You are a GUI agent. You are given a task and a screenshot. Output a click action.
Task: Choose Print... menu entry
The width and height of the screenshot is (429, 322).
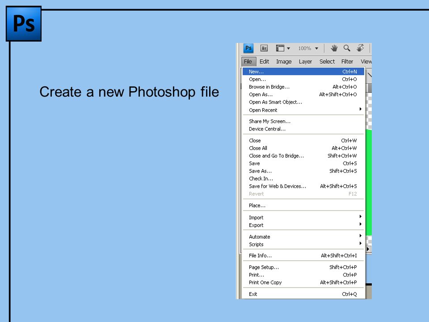[x=303, y=275]
